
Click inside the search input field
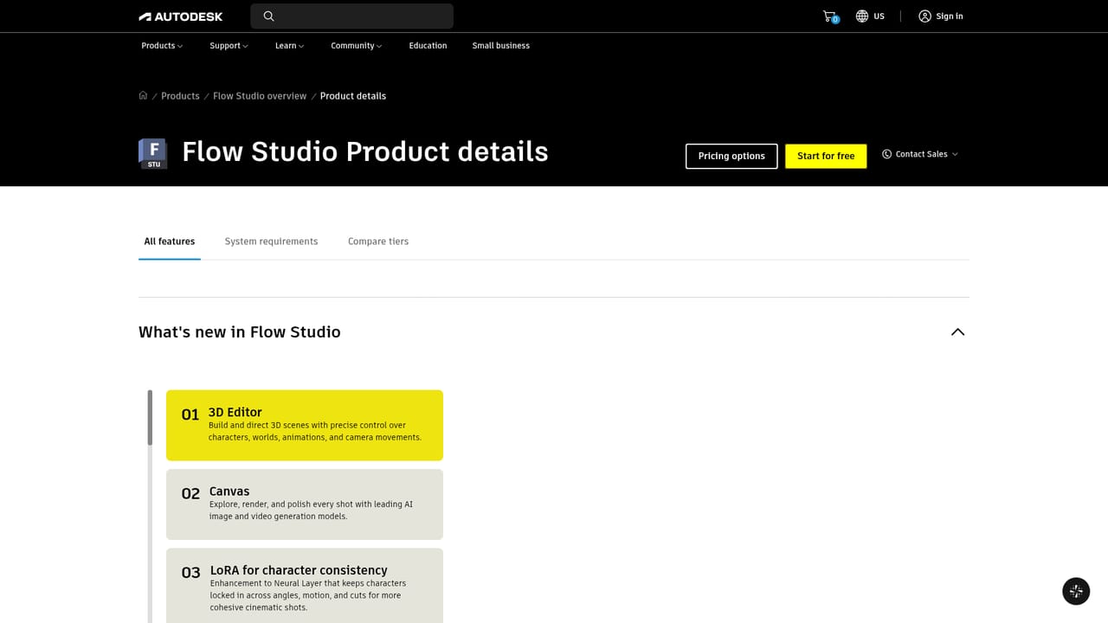tap(351, 16)
